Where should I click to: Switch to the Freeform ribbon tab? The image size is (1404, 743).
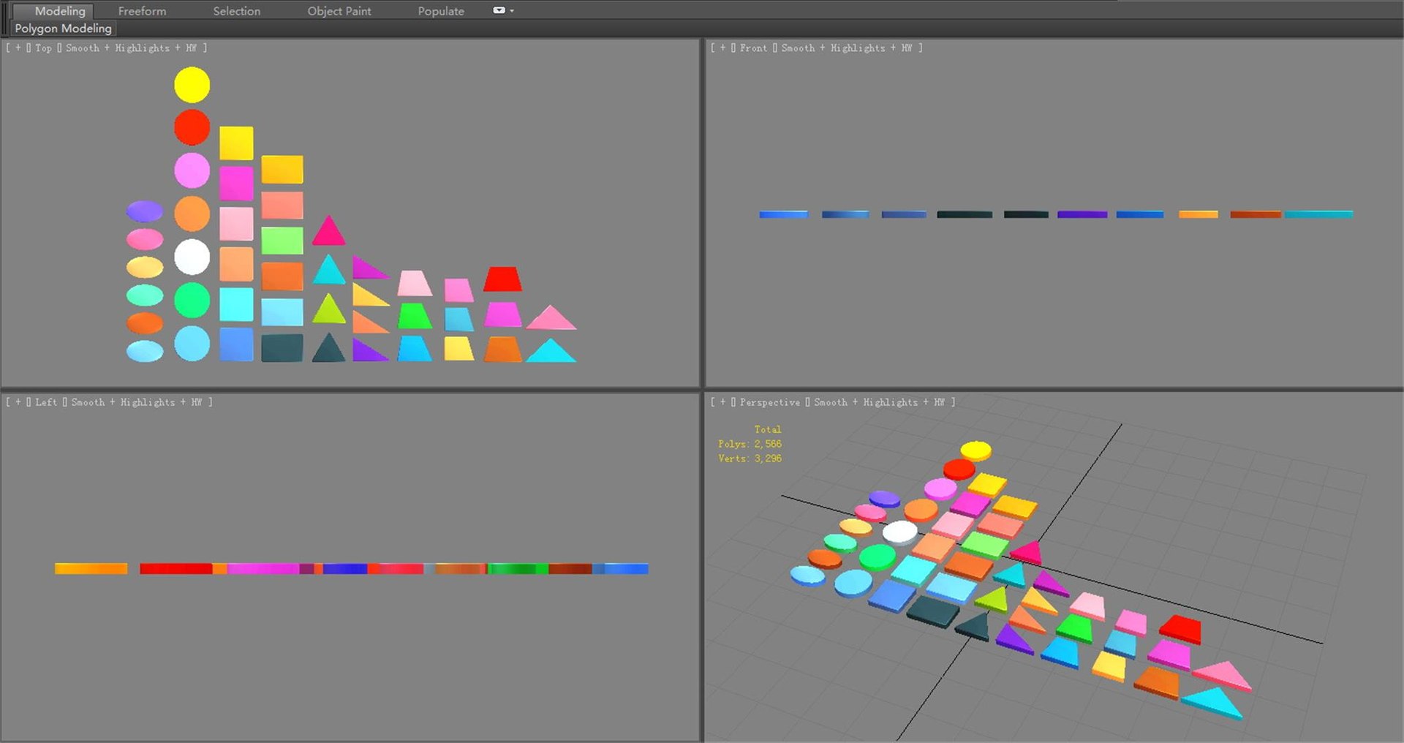coord(142,11)
